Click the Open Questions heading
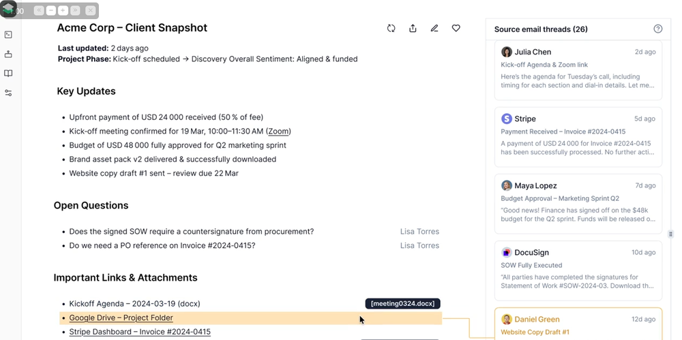 pos(91,205)
